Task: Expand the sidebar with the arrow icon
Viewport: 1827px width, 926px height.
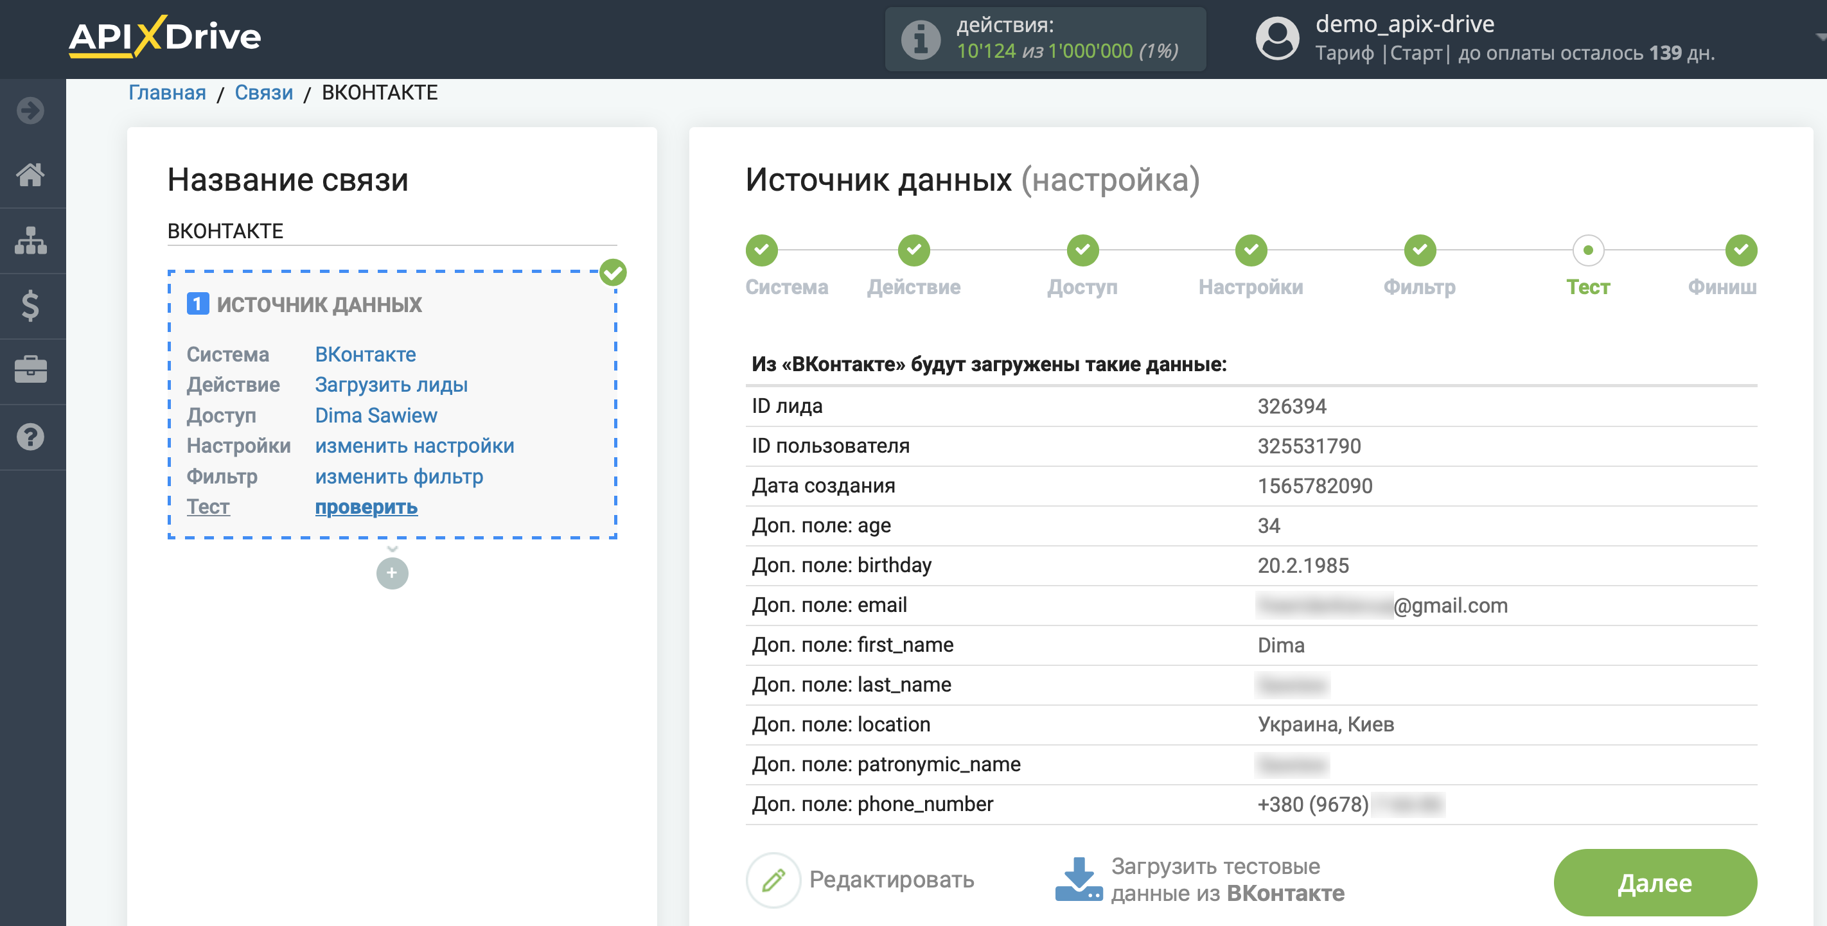Action: pyautogui.click(x=30, y=110)
